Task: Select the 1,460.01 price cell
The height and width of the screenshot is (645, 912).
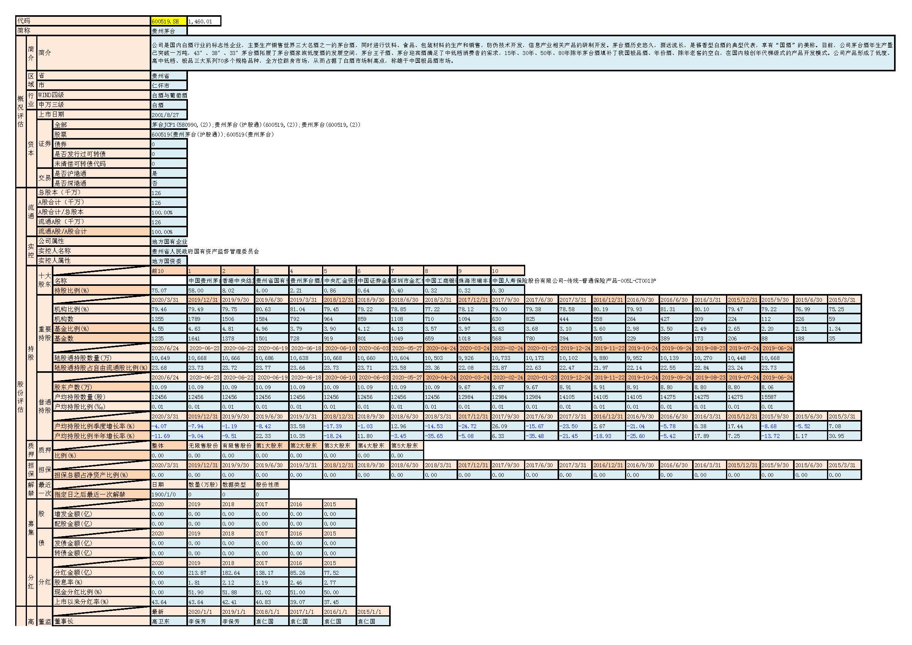Action: point(204,21)
